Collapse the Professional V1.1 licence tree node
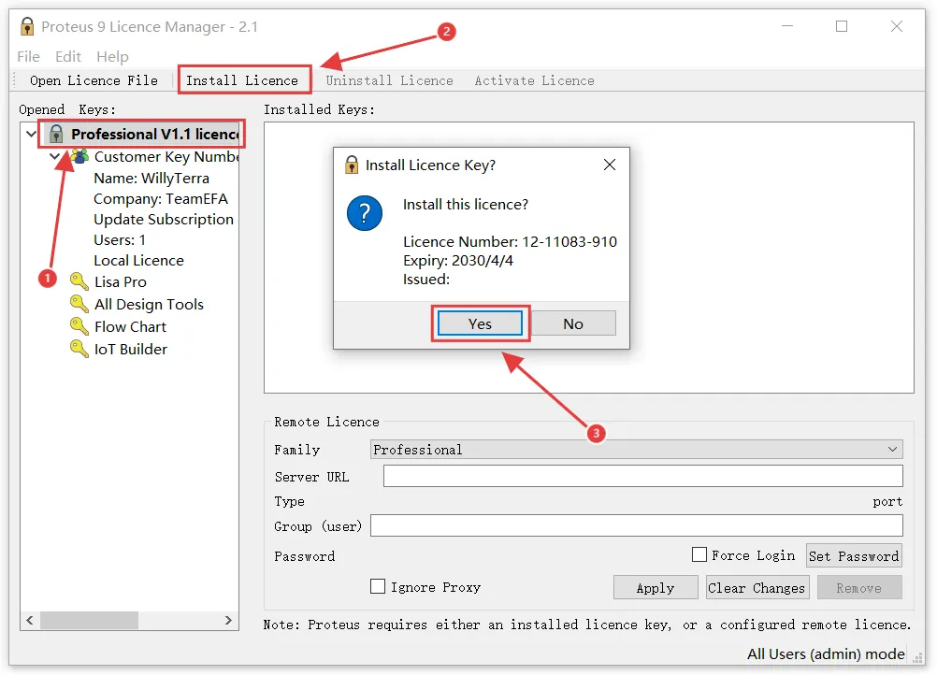 pyautogui.click(x=32, y=134)
